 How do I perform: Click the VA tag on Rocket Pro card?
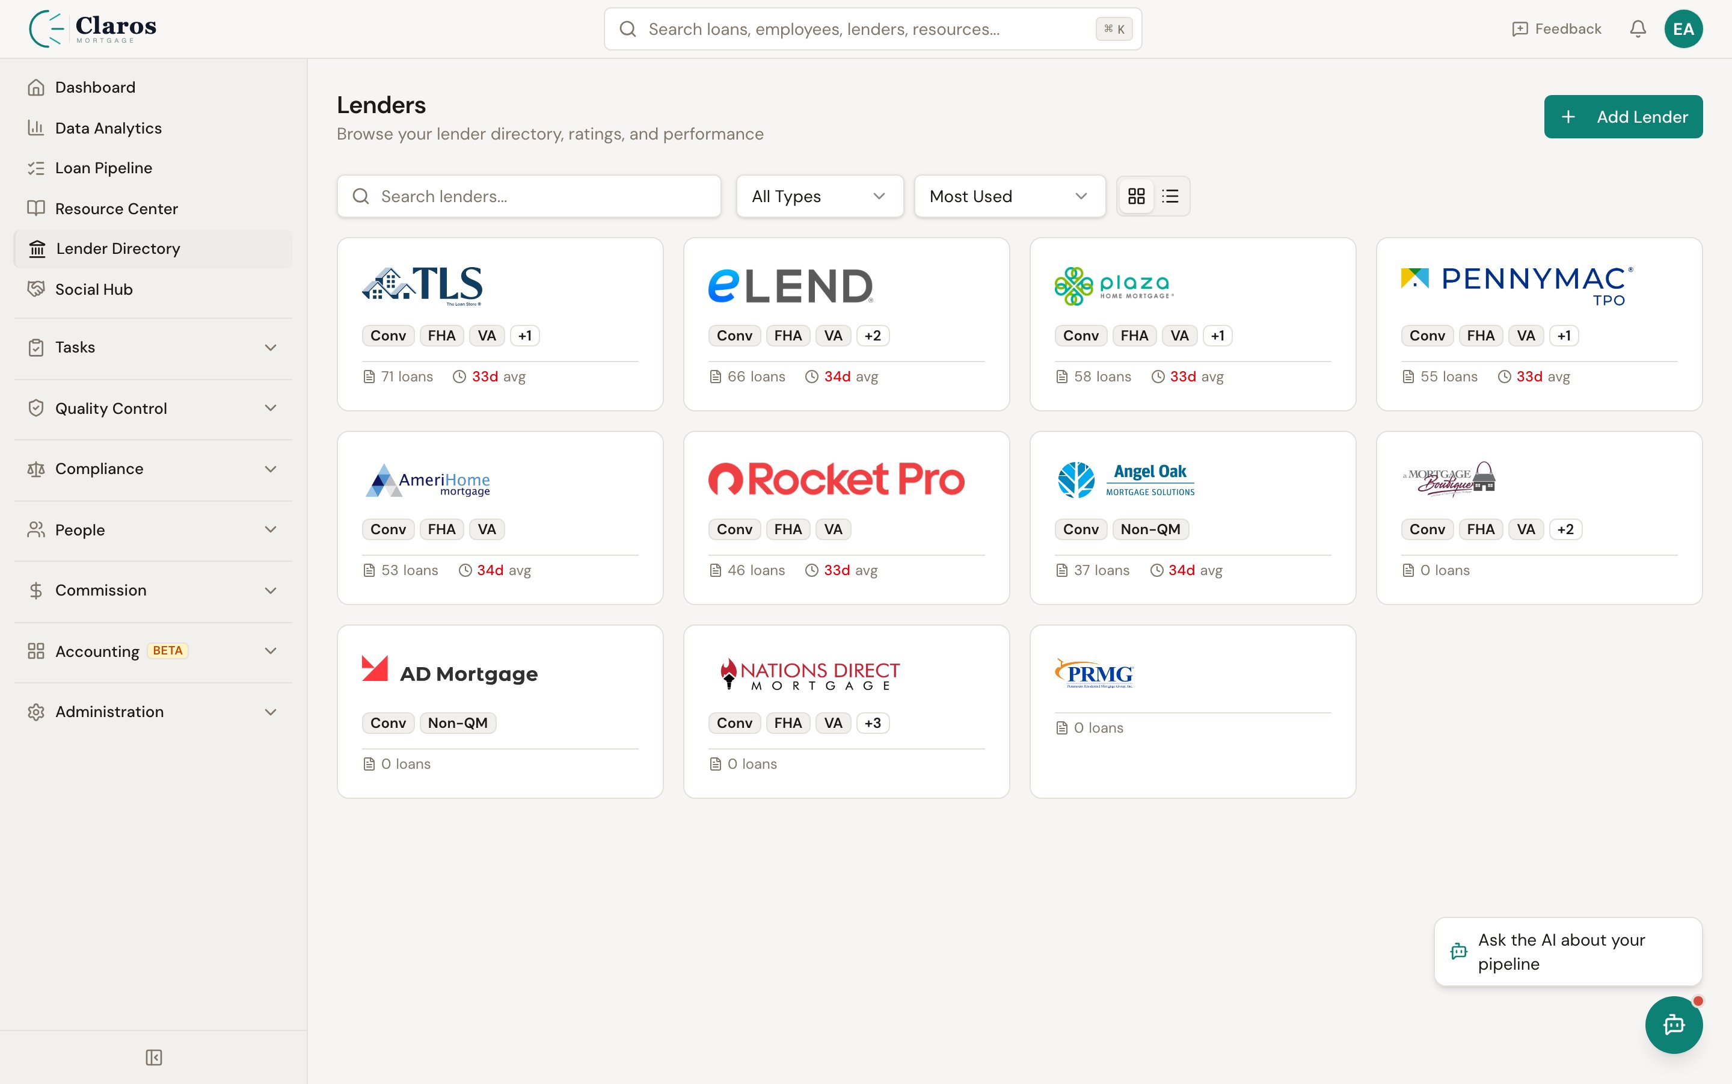833,529
